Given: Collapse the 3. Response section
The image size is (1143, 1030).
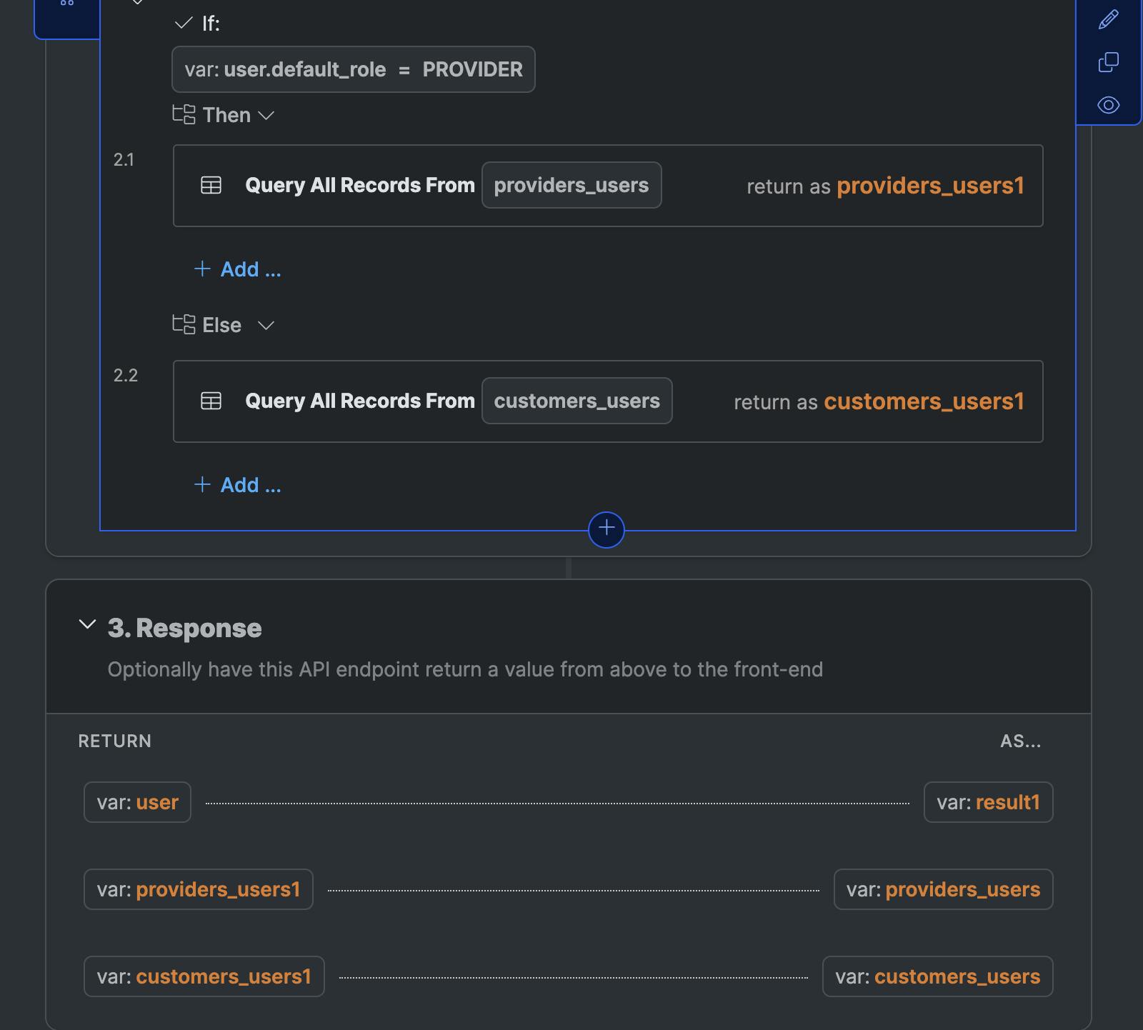Looking at the screenshot, I should [x=87, y=625].
